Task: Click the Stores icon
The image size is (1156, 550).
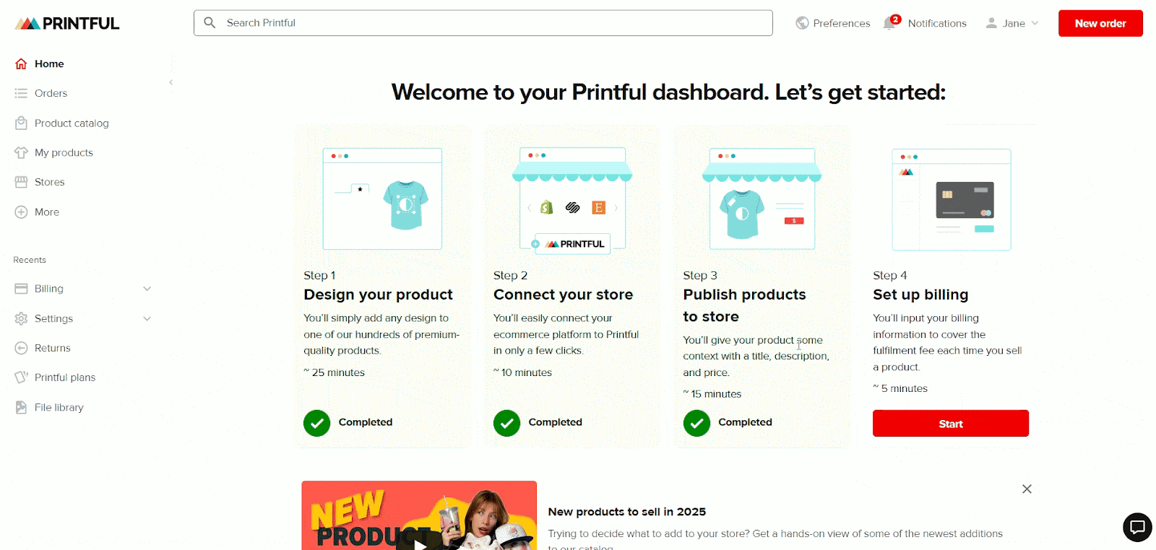Action: 22,182
